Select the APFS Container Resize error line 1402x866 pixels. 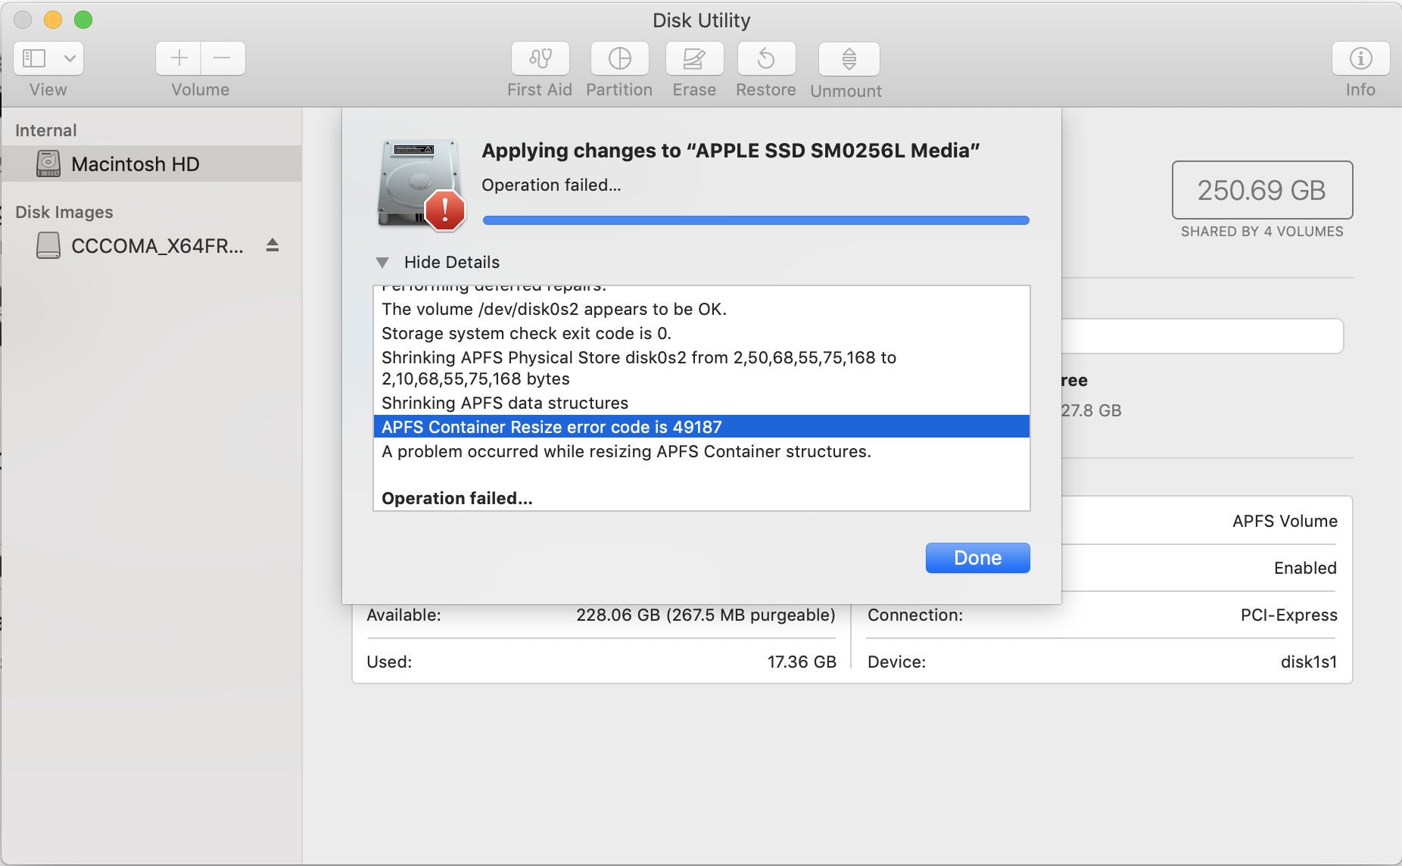pos(701,427)
